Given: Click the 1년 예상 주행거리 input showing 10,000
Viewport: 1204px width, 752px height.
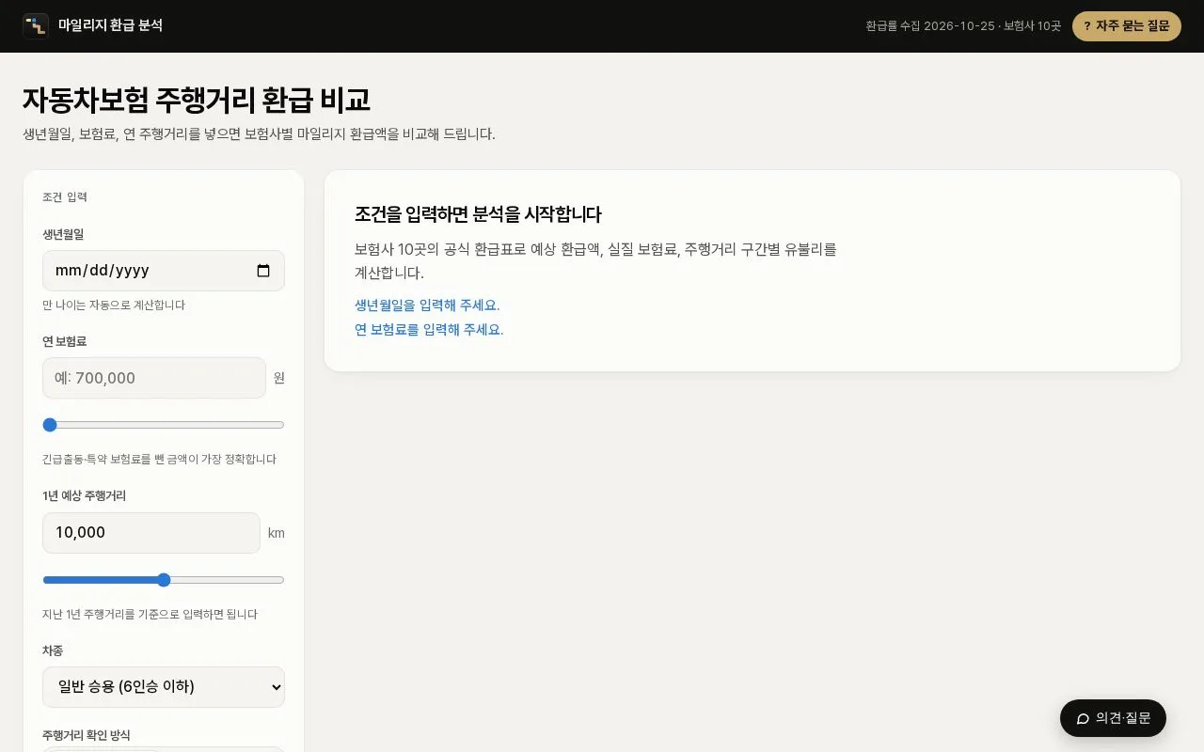Looking at the screenshot, I should click(x=151, y=533).
